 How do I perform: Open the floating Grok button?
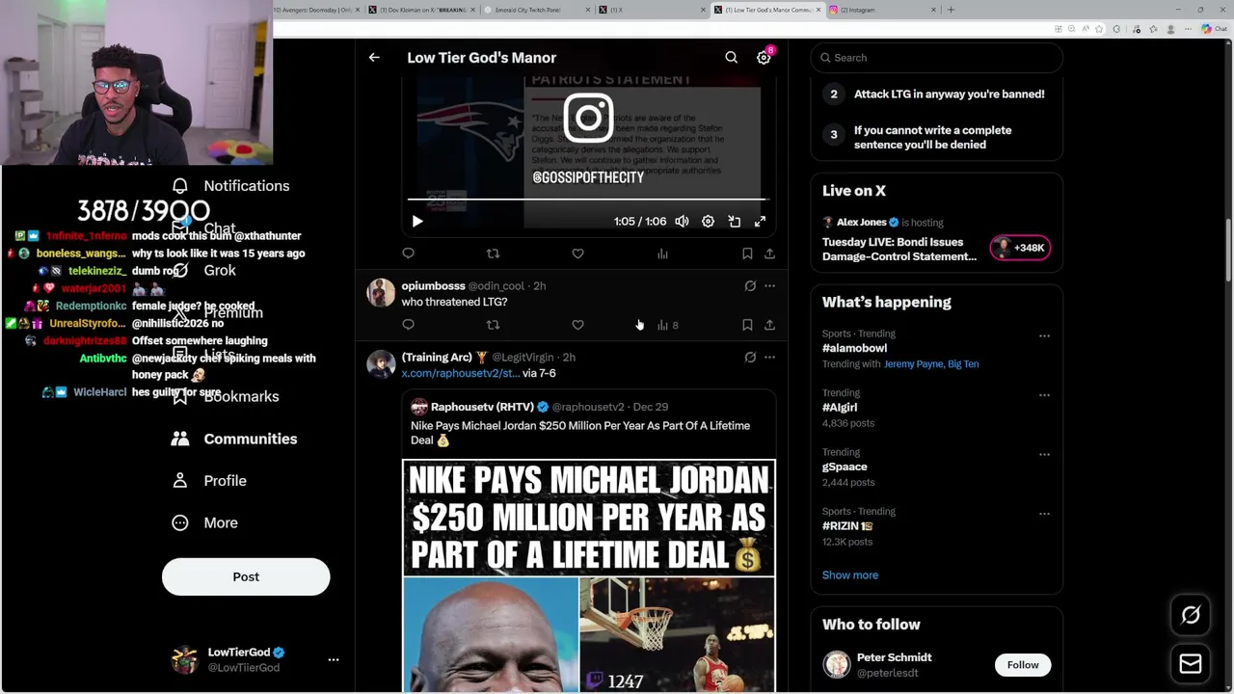(1191, 615)
